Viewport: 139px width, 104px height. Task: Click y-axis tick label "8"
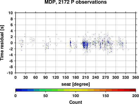pos(12,19)
